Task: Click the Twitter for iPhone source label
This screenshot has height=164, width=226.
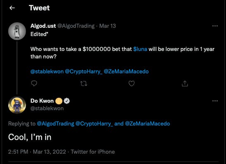Action: (x=93, y=152)
